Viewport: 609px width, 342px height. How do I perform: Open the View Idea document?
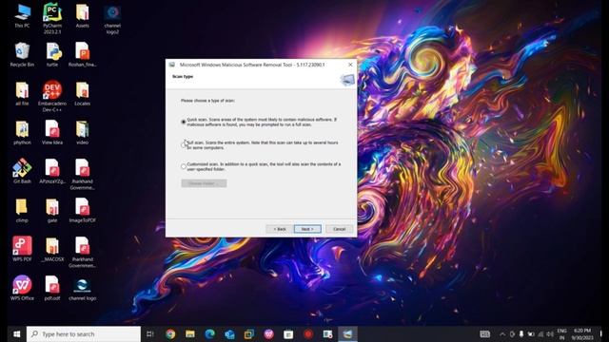[52, 132]
